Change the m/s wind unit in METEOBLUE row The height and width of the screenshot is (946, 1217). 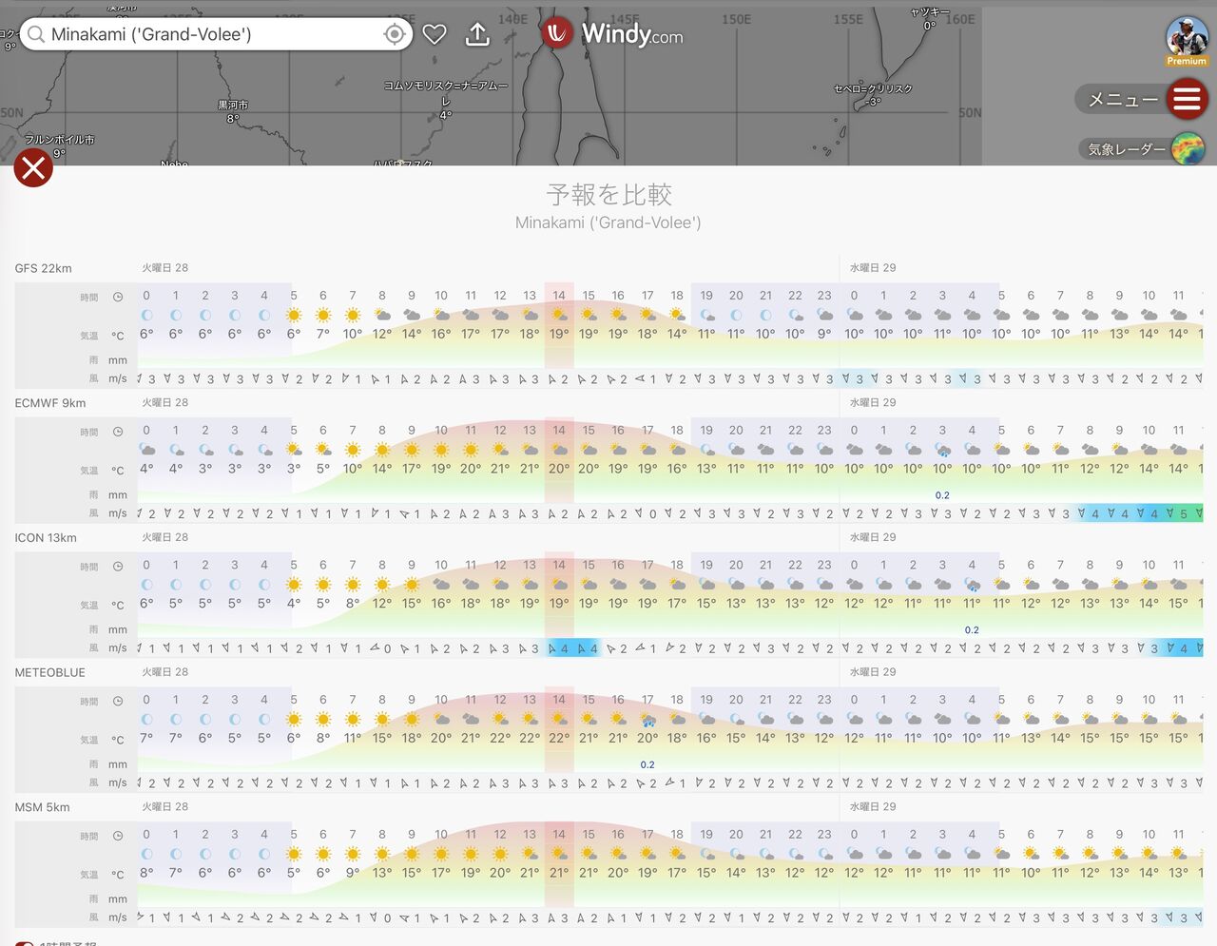(x=118, y=783)
